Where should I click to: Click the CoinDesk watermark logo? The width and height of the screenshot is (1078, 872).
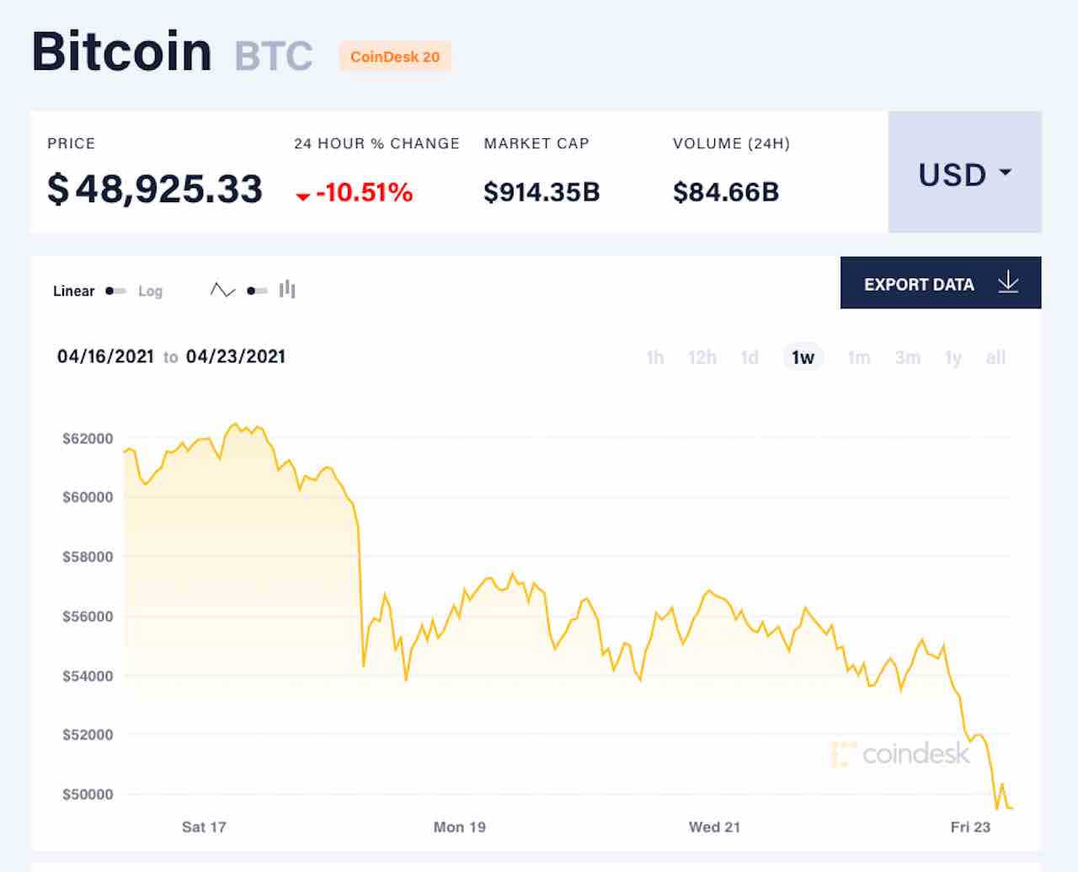point(900,753)
